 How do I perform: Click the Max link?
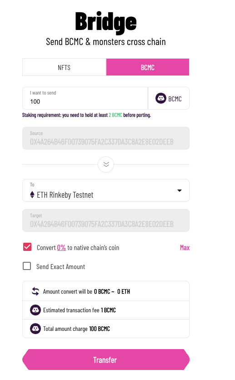click(185, 247)
